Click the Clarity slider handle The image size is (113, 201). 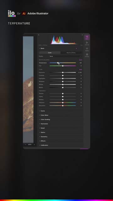pyautogui.click(x=63, y=96)
